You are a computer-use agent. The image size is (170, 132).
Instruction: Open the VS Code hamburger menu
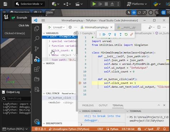(43, 20)
